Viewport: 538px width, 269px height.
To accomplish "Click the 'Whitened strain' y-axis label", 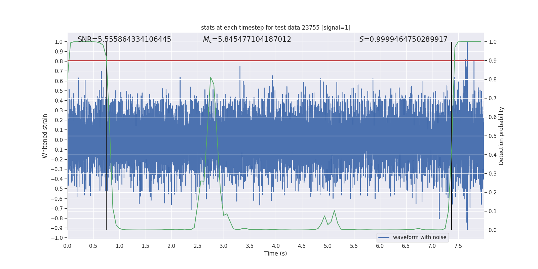I will point(45,136).
